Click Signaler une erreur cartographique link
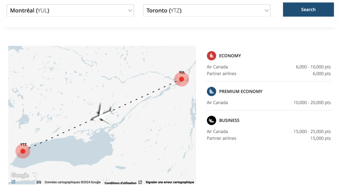The width and height of the screenshot is (344, 186). point(170,182)
